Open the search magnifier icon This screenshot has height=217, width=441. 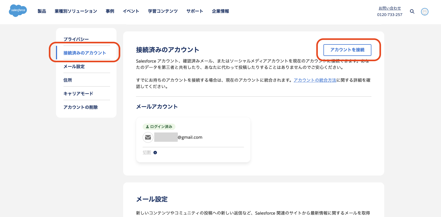click(x=412, y=11)
